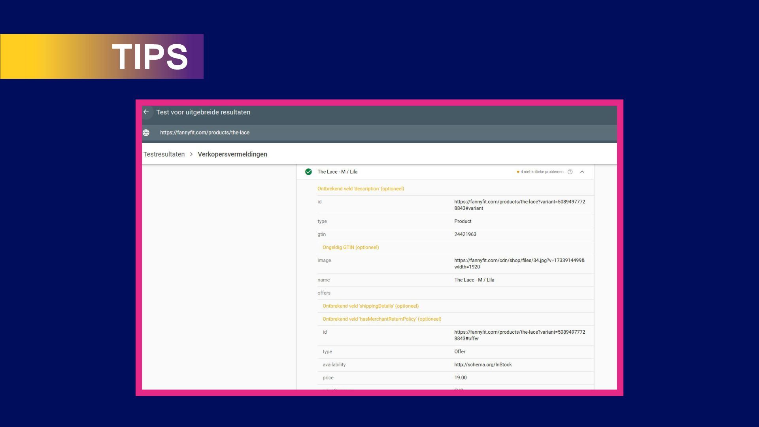Collapse The Lace - M / Lila item
This screenshot has height=427, width=759.
pyautogui.click(x=582, y=172)
